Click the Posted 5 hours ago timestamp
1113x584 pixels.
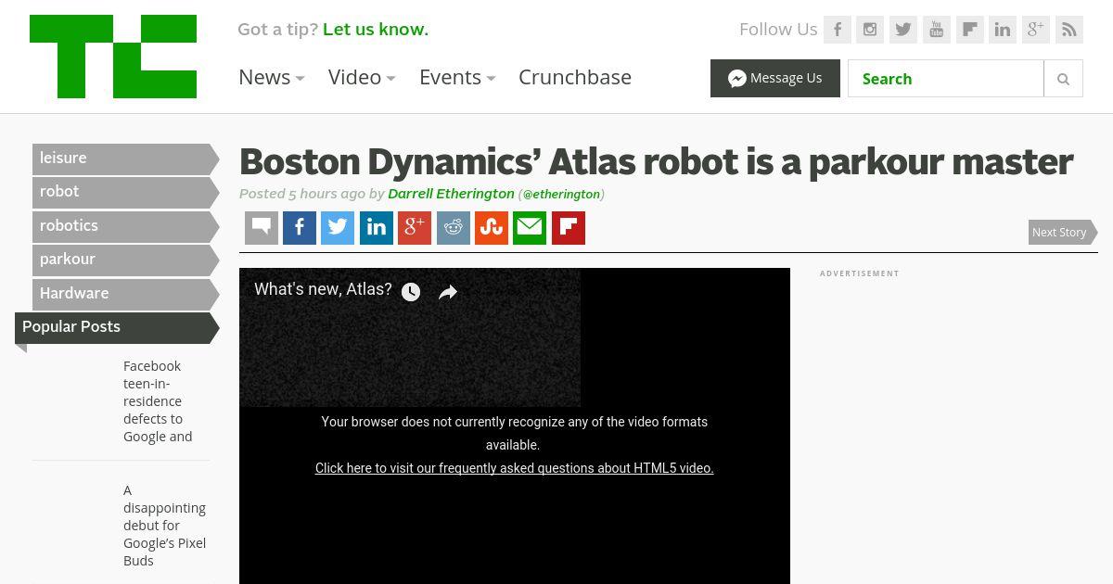[x=302, y=194]
